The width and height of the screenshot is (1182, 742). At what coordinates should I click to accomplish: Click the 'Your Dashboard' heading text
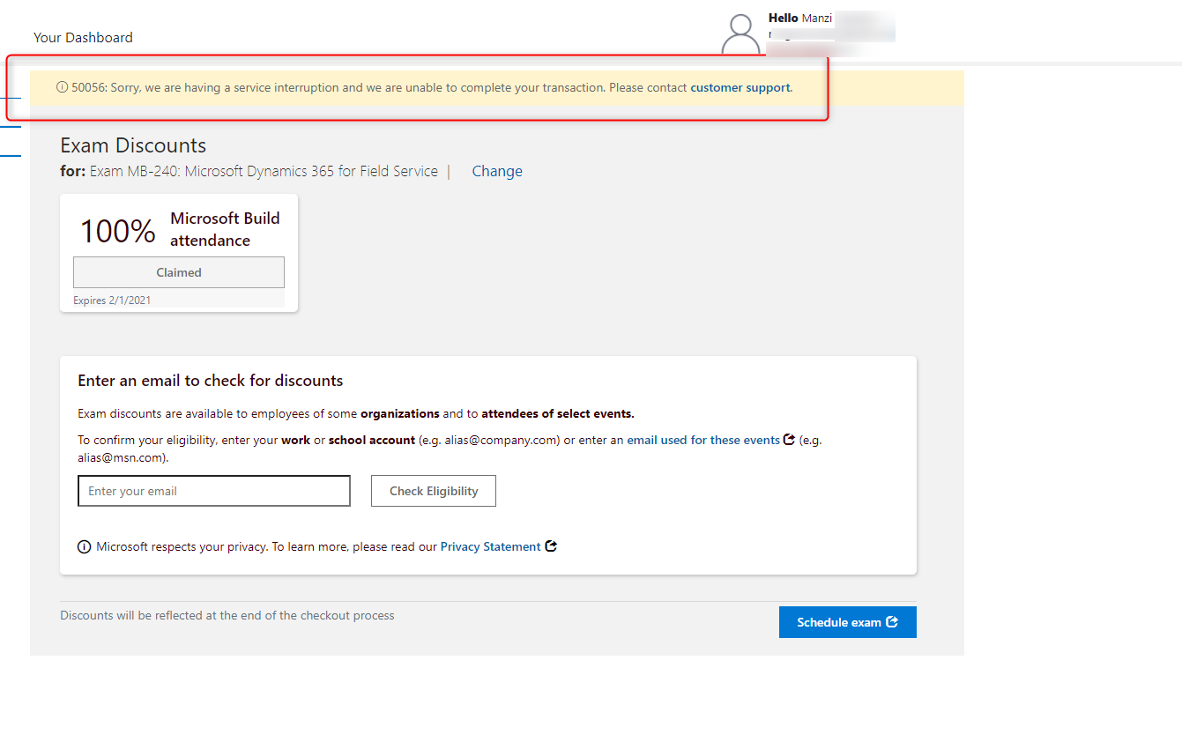83,37
